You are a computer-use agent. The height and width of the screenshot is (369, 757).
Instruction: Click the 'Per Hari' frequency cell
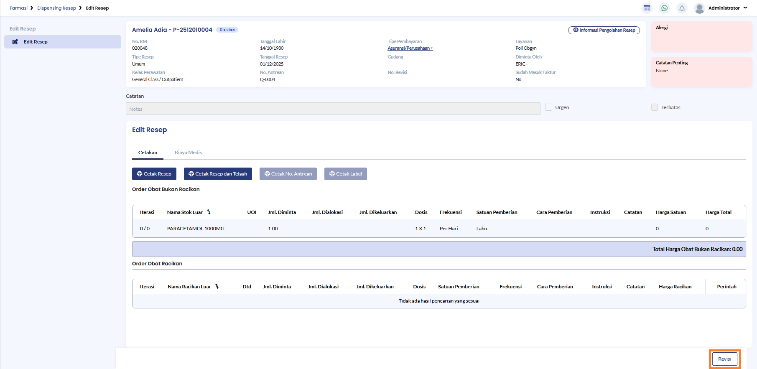[x=449, y=229]
